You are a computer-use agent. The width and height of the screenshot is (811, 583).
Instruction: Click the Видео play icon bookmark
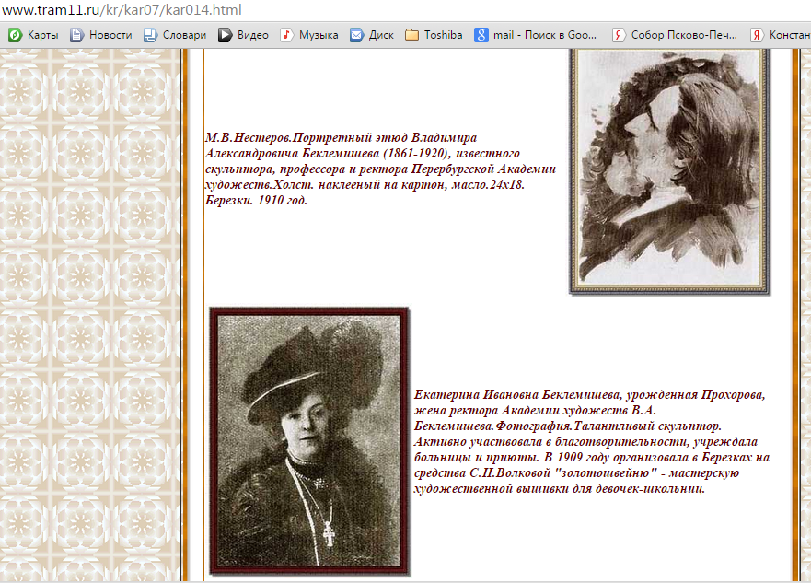pos(225,35)
